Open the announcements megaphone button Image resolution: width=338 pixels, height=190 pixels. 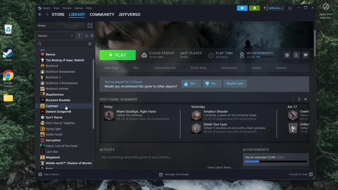coord(242,8)
